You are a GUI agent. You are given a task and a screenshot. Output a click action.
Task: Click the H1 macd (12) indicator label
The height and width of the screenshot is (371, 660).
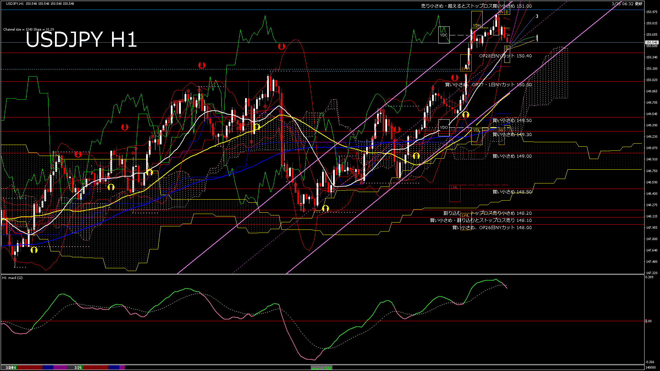[x=12, y=278]
